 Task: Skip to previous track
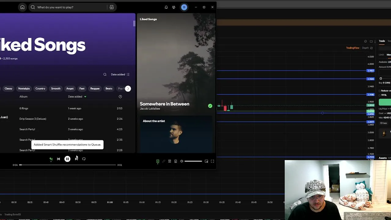coord(58,159)
